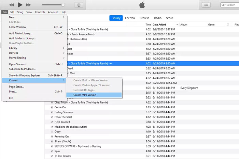Click the Apple logo in the display
Viewport: 239px width, 159px height.
[x=142, y=5]
